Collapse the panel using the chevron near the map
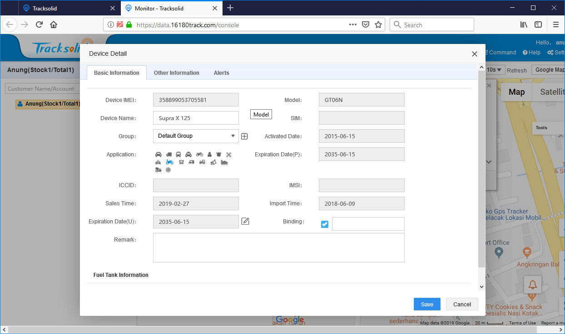Viewport: 565px width, 334px height. click(488, 162)
